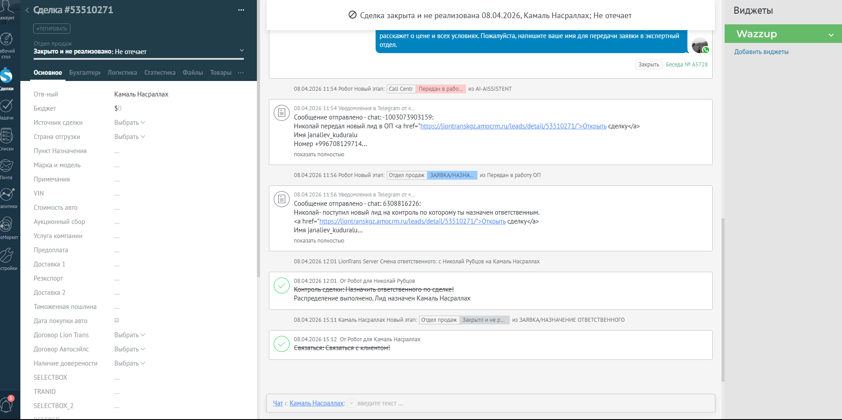842x420 pixels.
Task: Click the TRANID field value
Action: click(x=117, y=392)
